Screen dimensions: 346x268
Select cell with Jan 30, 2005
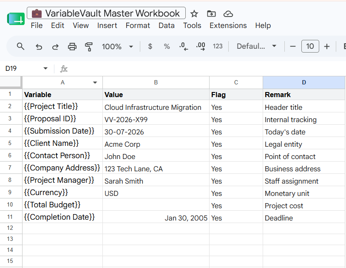click(156, 217)
